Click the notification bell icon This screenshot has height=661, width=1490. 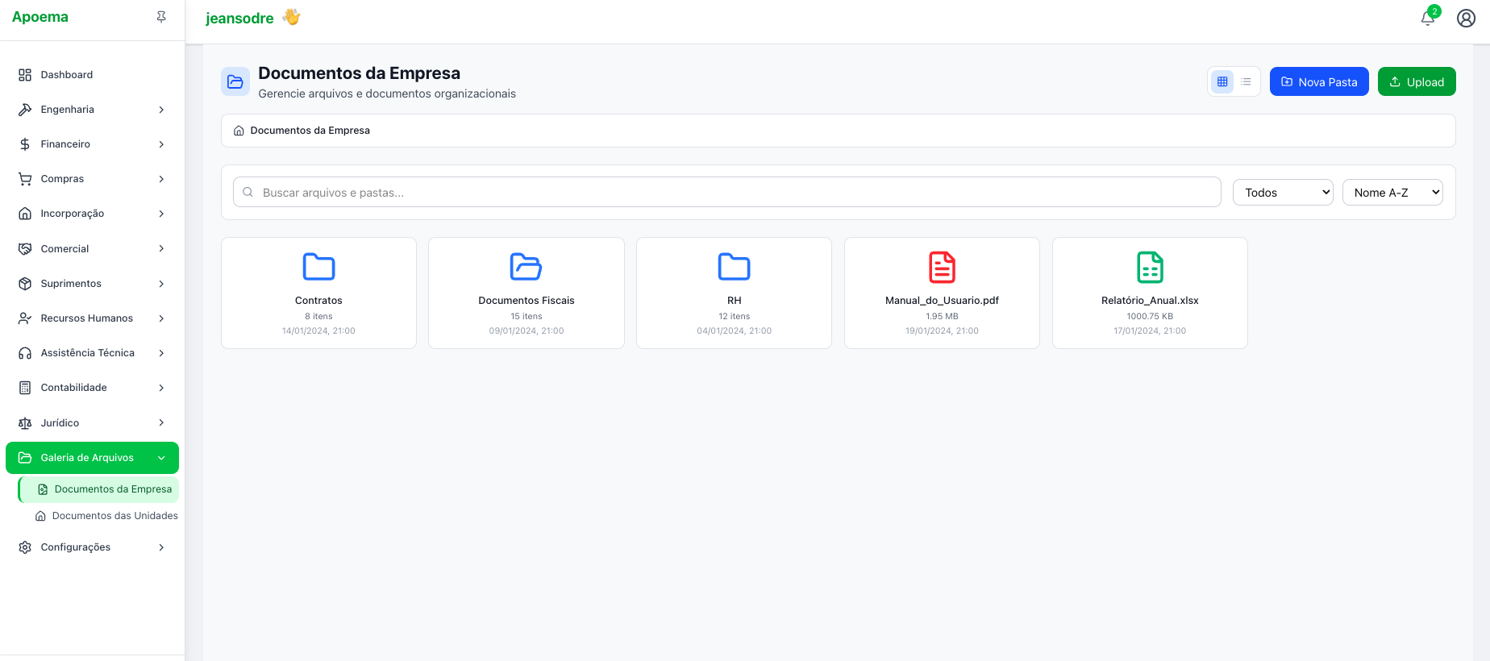click(x=1428, y=18)
